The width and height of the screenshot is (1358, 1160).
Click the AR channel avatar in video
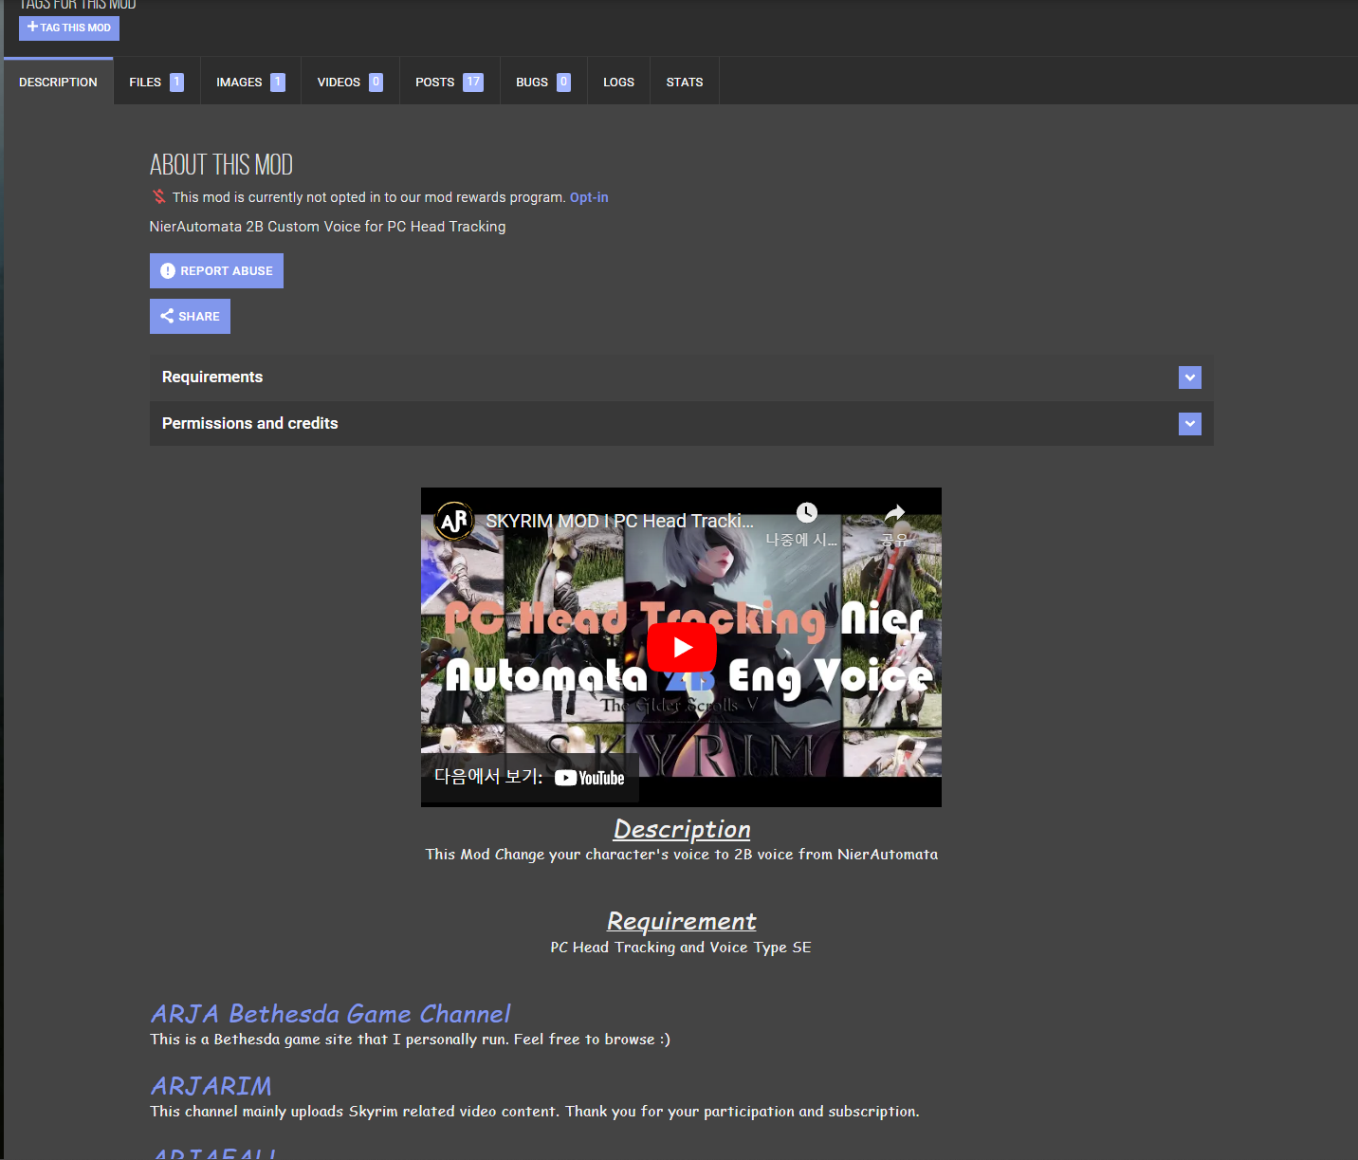click(x=454, y=521)
